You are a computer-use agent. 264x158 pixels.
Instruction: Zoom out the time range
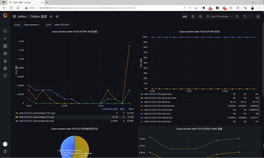tap(237, 16)
